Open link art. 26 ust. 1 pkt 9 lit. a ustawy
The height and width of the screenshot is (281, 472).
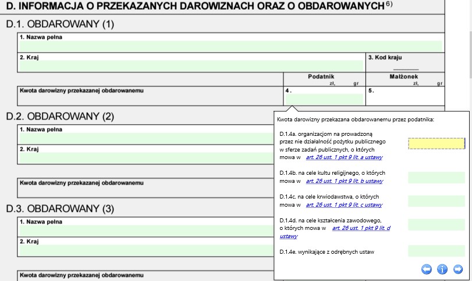pyautogui.click(x=344, y=157)
